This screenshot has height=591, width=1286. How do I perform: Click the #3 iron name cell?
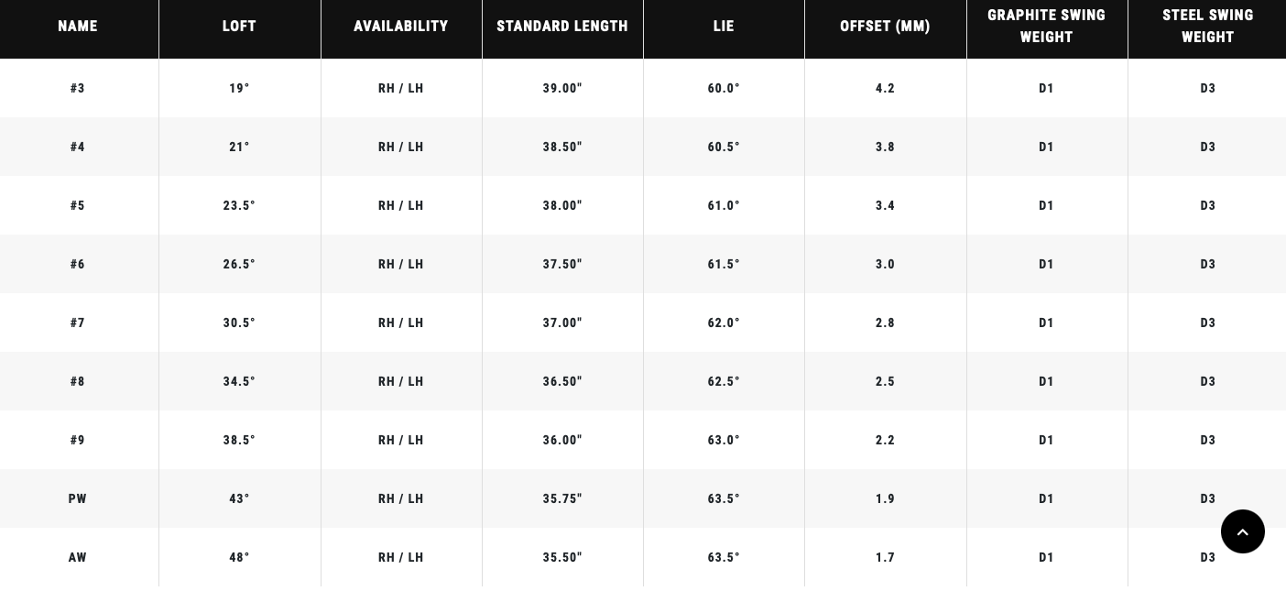[78, 89]
